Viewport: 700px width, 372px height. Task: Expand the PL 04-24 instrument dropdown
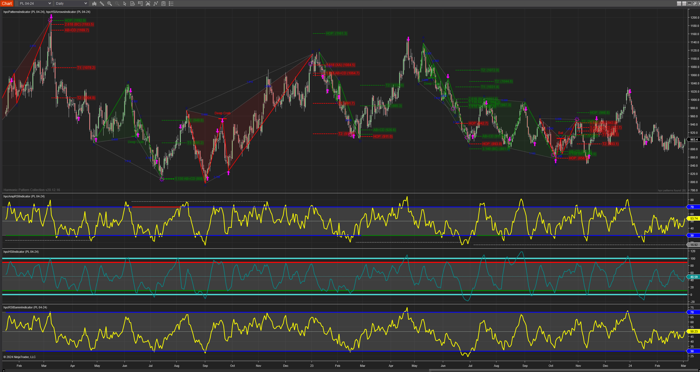tap(35, 4)
